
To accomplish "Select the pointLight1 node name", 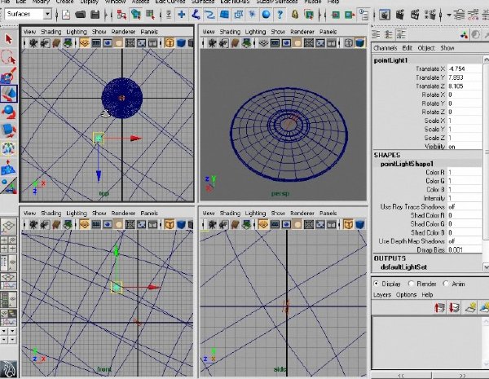I will pyautogui.click(x=390, y=60).
